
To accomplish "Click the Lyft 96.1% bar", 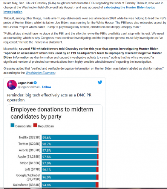I will (x=70, y=169).
